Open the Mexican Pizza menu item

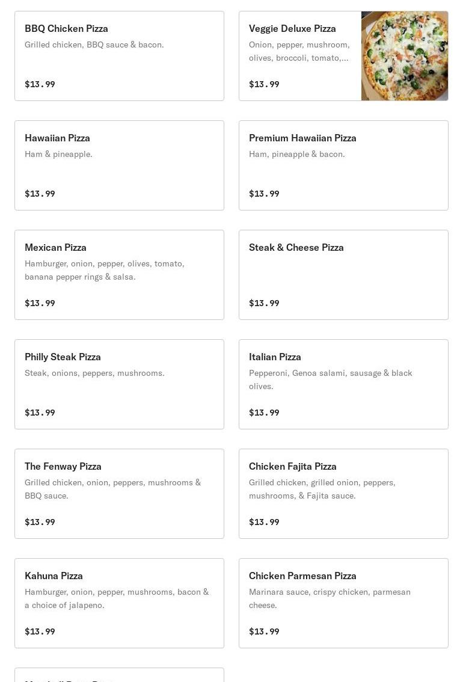119,275
